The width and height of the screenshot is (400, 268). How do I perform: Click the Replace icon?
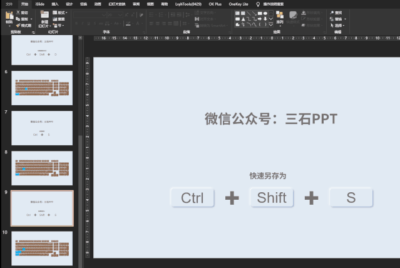(x=332, y=19)
